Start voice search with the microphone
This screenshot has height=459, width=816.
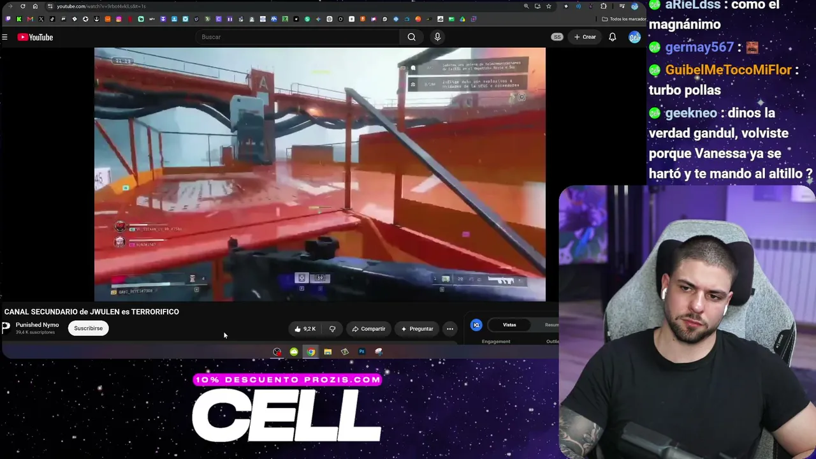[x=437, y=37]
